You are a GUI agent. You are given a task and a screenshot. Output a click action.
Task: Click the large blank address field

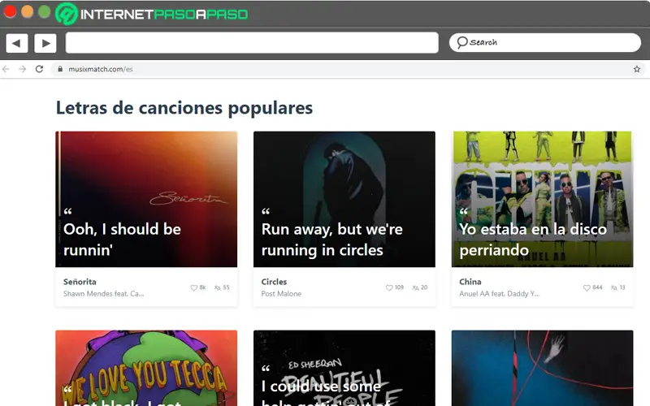(252, 43)
